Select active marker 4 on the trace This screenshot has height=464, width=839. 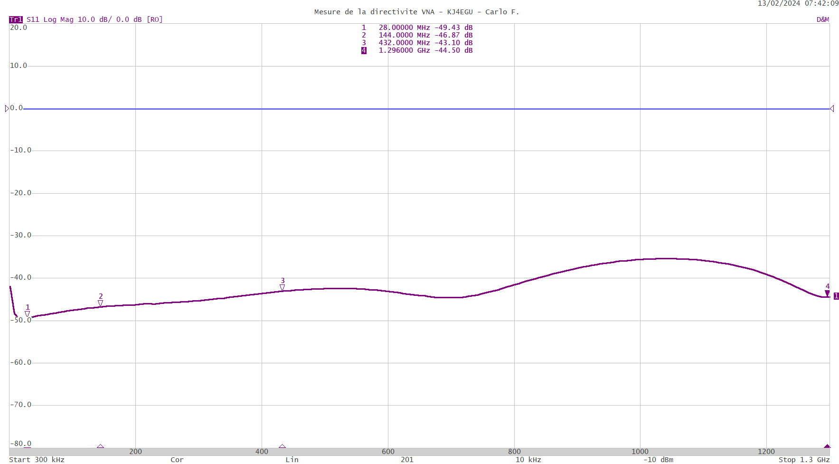[827, 294]
